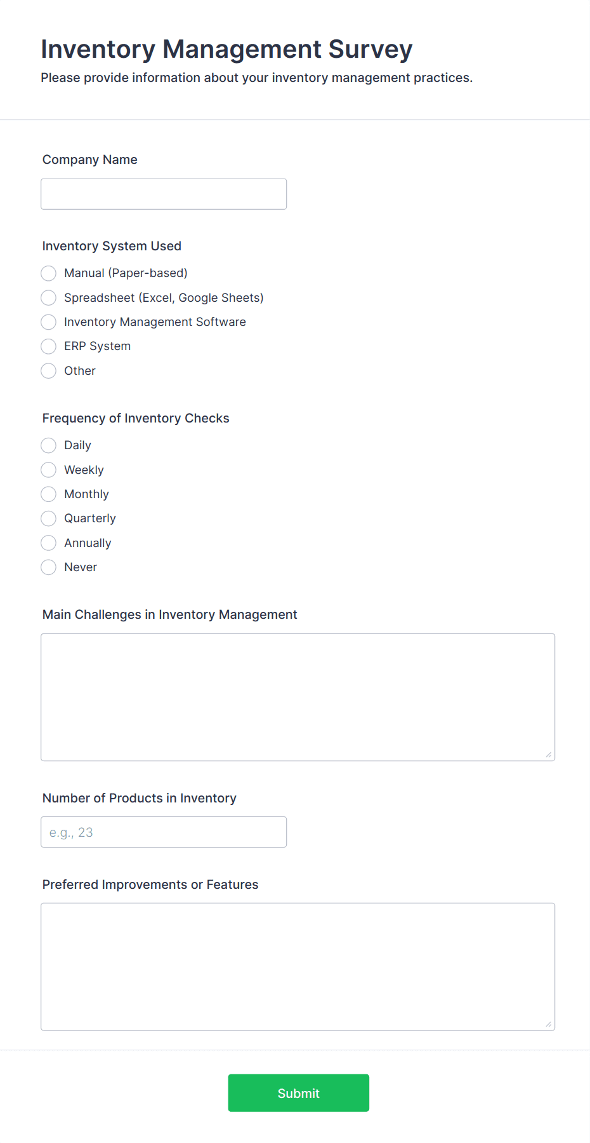Select Inventory Management Software

pyautogui.click(x=48, y=322)
